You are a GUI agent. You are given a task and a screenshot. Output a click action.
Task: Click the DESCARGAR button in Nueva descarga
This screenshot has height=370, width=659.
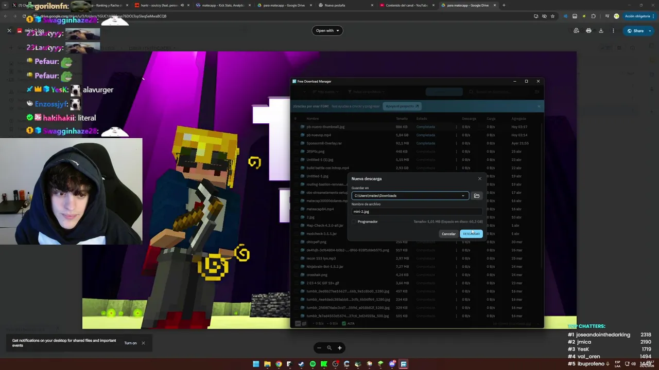[471, 234]
